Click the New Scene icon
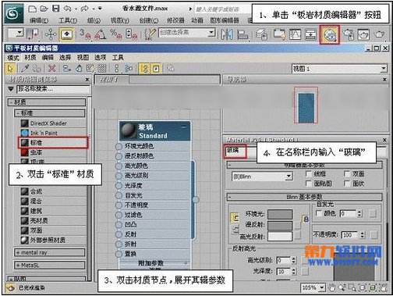Screen dimensions: 393x296 point(32,9)
